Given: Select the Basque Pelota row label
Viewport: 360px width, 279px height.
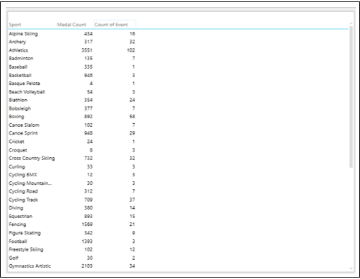Looking at the screenshot, I should pyautogui.click(x=25, y=84).
